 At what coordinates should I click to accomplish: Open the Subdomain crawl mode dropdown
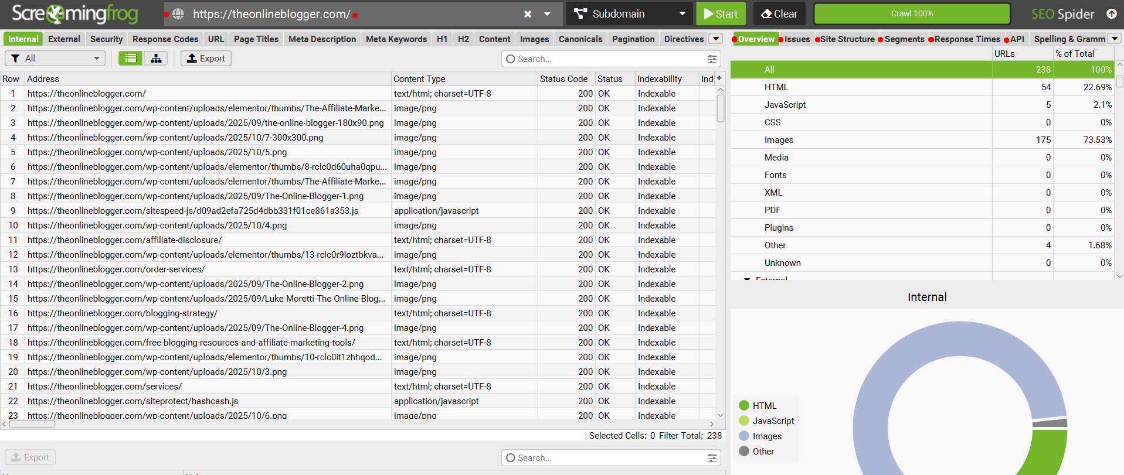[x=629, y=13]
